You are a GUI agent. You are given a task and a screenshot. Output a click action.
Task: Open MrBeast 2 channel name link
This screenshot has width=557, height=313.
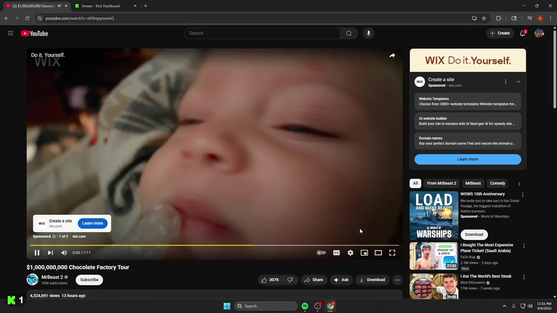[x=52, y=277]
